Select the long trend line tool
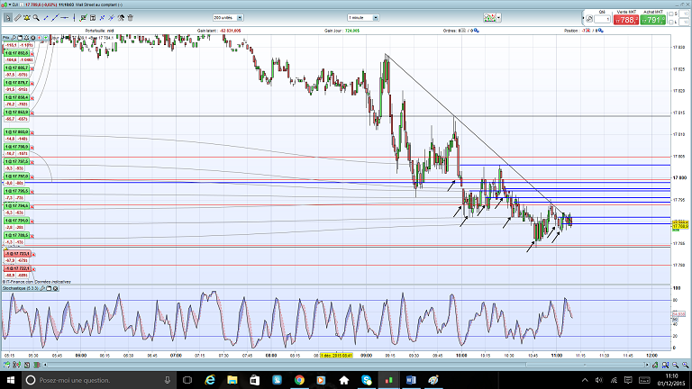Screen dimensions: 692x389 pos(55,18)
